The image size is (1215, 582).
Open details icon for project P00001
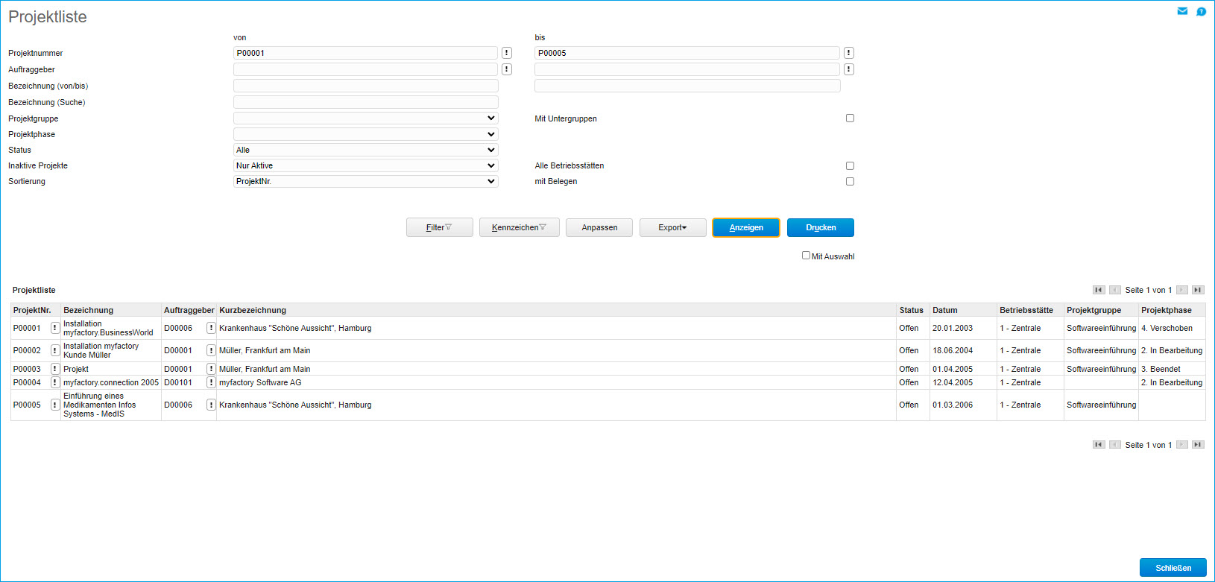(55, 328)
